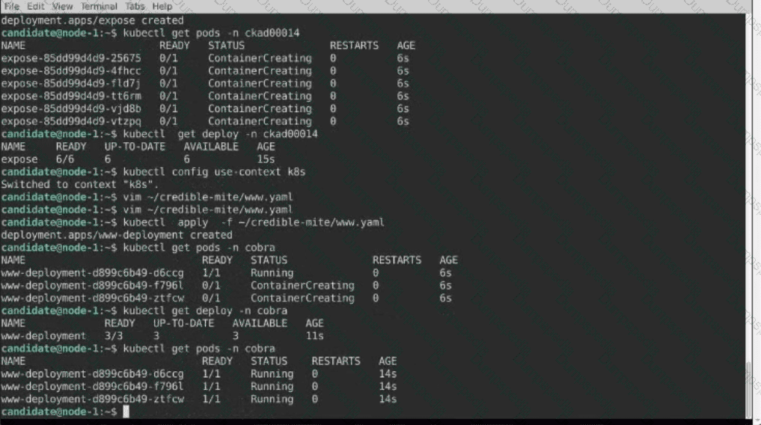The width and height of the screenshot is (761, 425).
Task: Open the File menu
Action: [x=11, y=6]
